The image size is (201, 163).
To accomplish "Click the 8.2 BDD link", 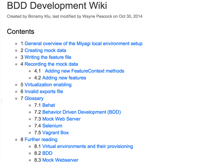I will pos(47,153).
